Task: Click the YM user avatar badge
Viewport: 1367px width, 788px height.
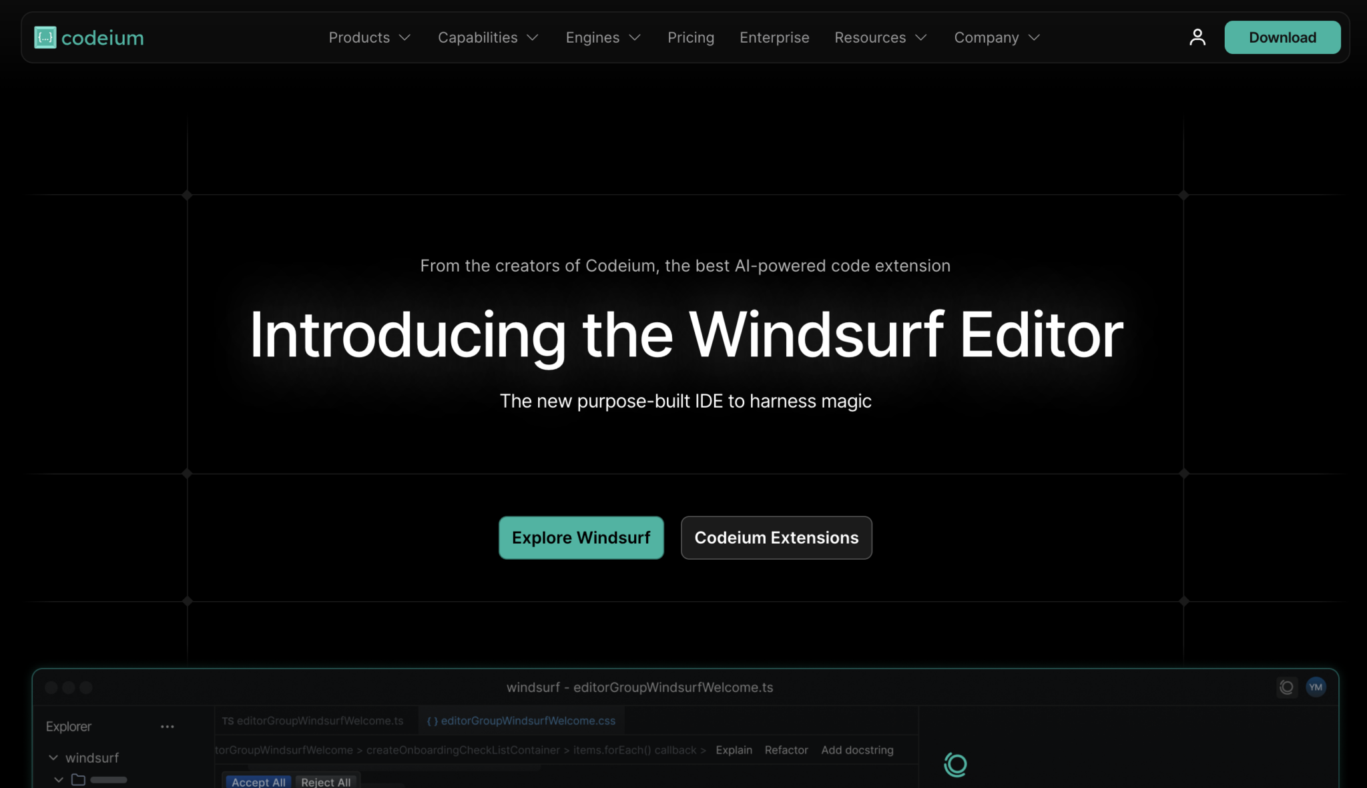Action: [x=1316, y=687]
